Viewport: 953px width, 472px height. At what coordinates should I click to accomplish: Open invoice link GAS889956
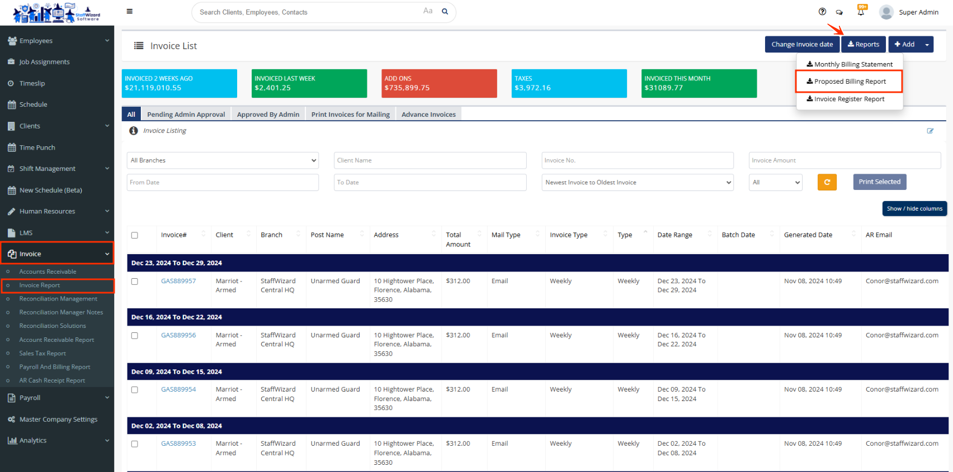(x=178, y=335)
